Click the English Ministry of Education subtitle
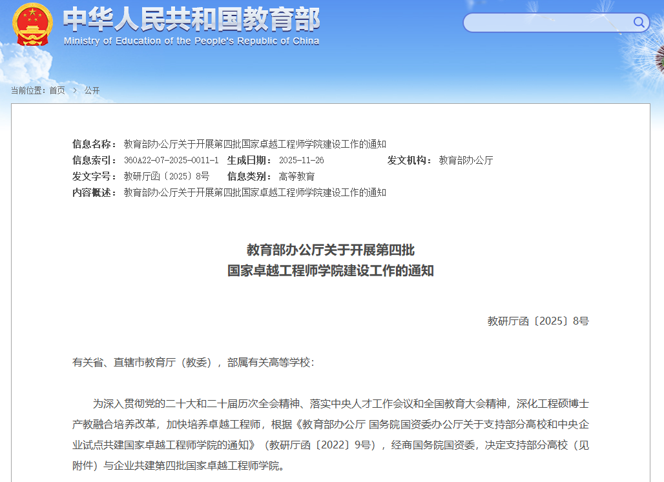The height and width of the screenshot is (482, 664). pyautogui.click(x=191, y=41)
